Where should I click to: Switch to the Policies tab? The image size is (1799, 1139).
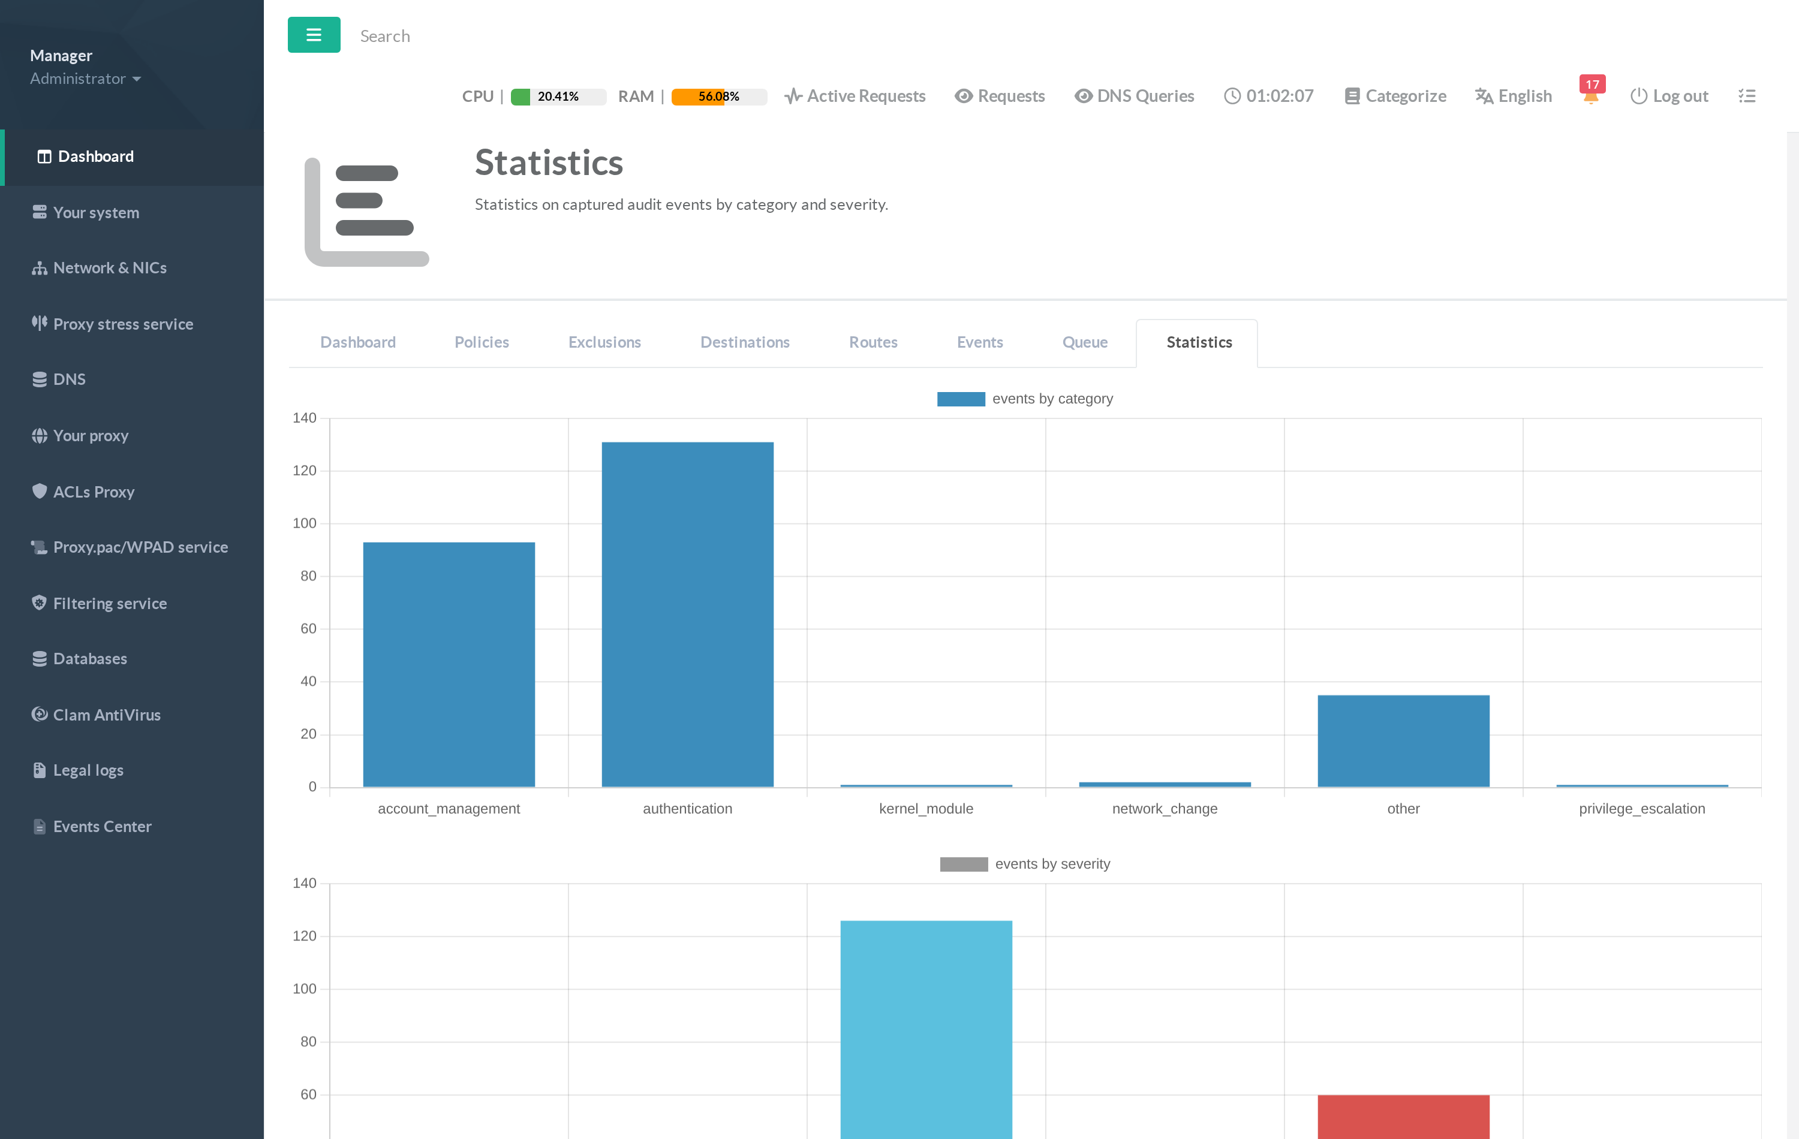click(x=482, y=342)
